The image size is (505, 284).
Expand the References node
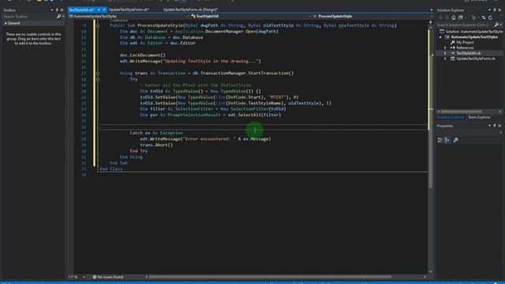pos(445,47)
